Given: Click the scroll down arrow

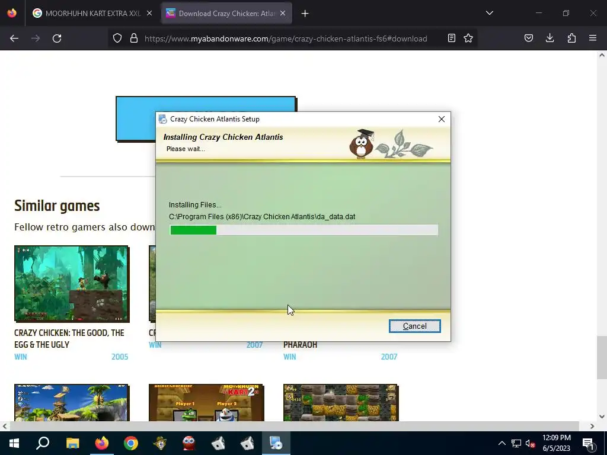Looking at the screenshot, I should [602, 416].
